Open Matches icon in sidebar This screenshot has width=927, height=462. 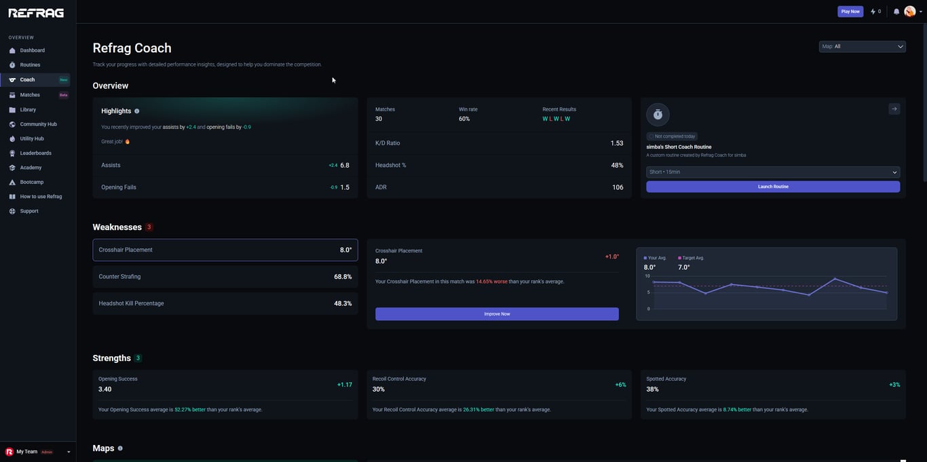tap(12, 95)
